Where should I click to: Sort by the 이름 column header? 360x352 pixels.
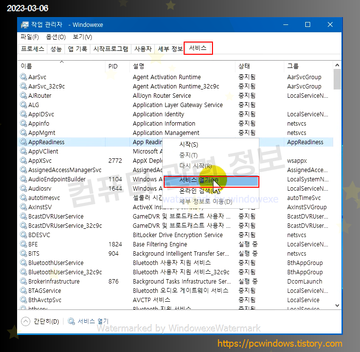pos(62,66)
